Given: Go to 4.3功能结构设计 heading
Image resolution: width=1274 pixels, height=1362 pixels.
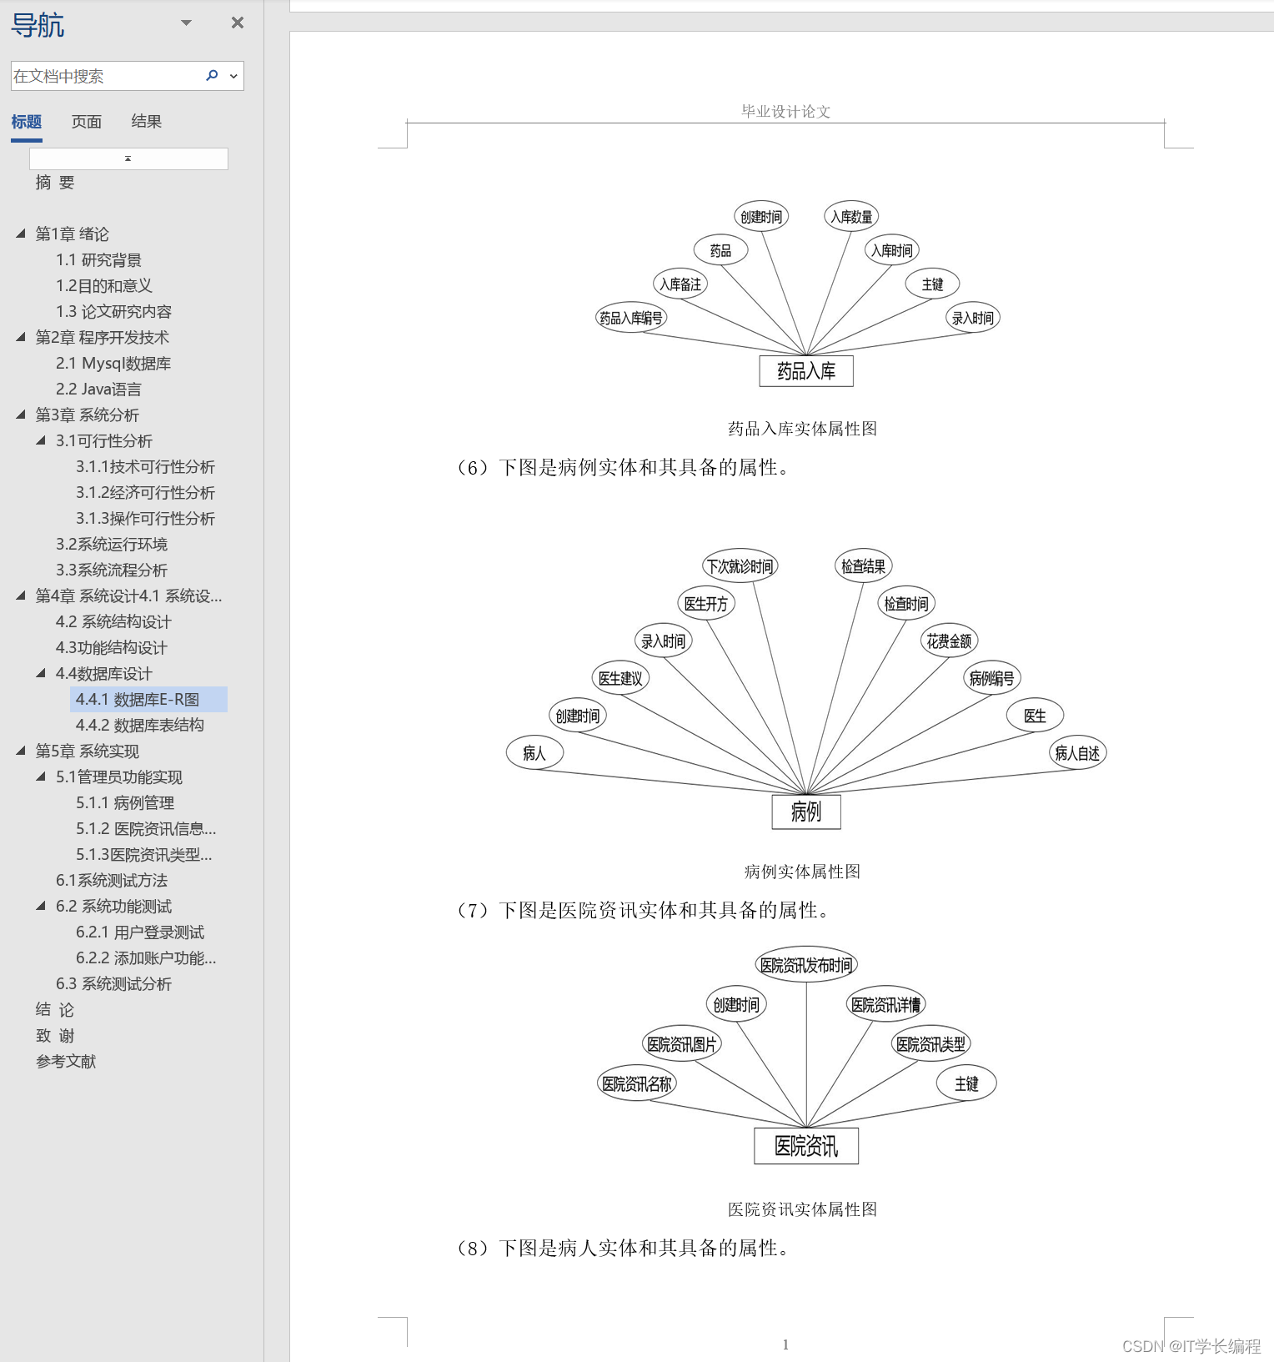Looking at the screenshot, I should pyautogui.click(x=112, y=648).
